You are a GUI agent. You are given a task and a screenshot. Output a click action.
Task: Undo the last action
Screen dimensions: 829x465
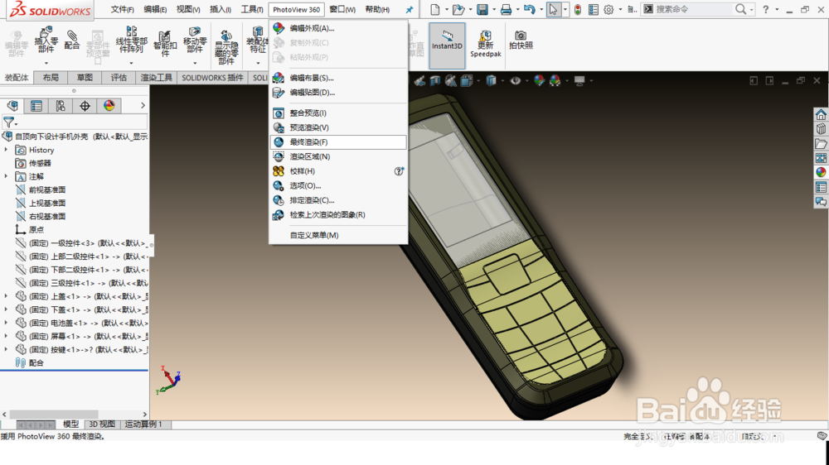pos(529,9)
